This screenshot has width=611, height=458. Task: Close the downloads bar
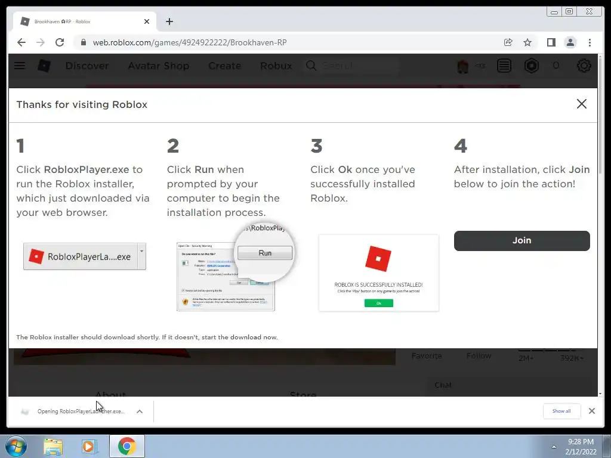(591, 411)
